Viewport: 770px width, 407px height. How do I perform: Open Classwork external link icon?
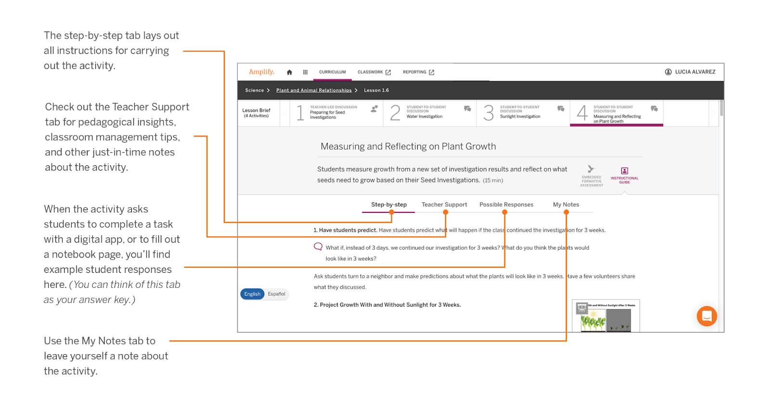[388, 72]
